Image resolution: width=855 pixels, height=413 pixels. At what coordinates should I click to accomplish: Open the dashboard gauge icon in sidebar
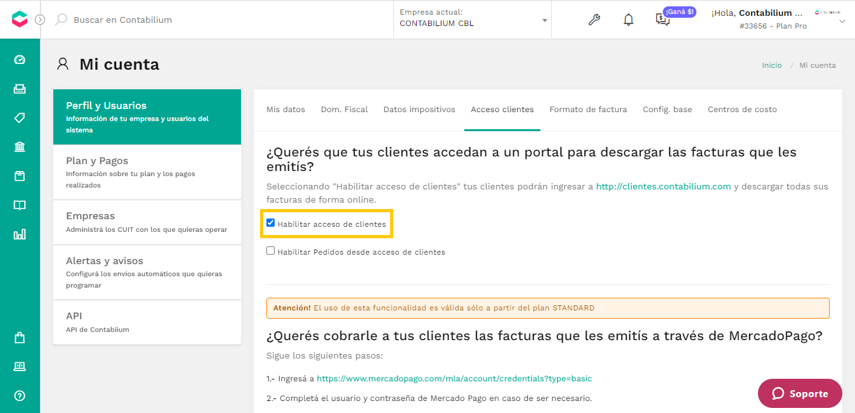(x=20, y=60)
